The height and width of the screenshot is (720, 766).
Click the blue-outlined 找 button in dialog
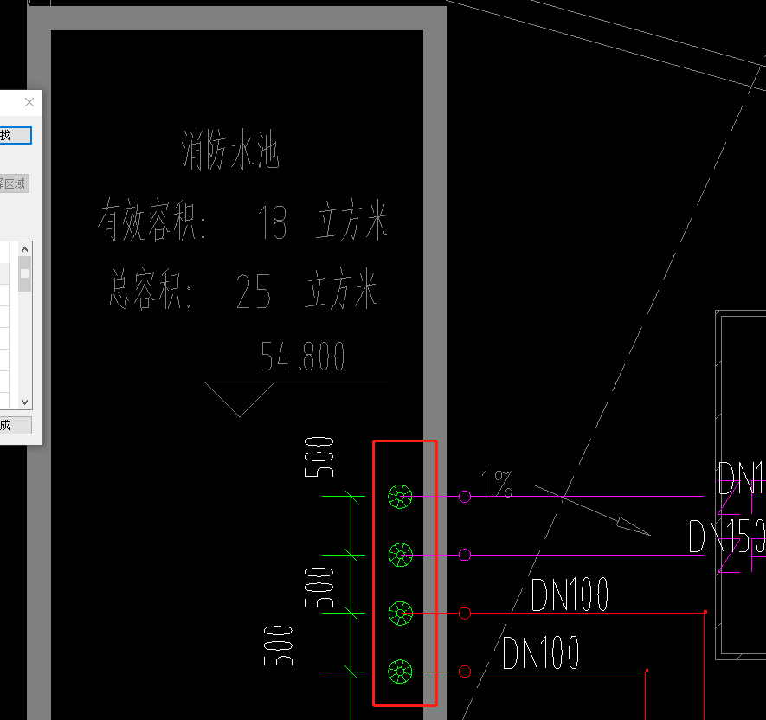15,135
